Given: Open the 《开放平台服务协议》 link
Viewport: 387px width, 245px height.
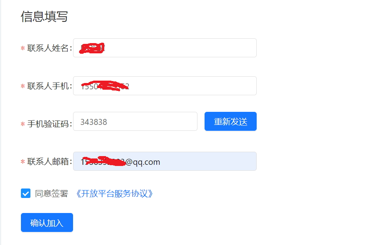Looking at the screenshot, I should pos(114,194).
